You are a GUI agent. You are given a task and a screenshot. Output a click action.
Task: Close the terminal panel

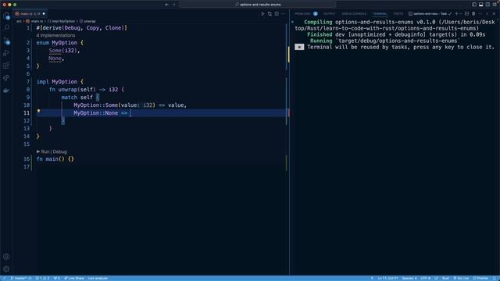(494, 14)
